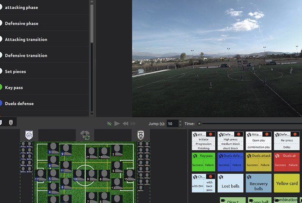The width and height of the screenshot is (302, 203).
Task: Click the Jump seconds input field
Action: [172, 124]
